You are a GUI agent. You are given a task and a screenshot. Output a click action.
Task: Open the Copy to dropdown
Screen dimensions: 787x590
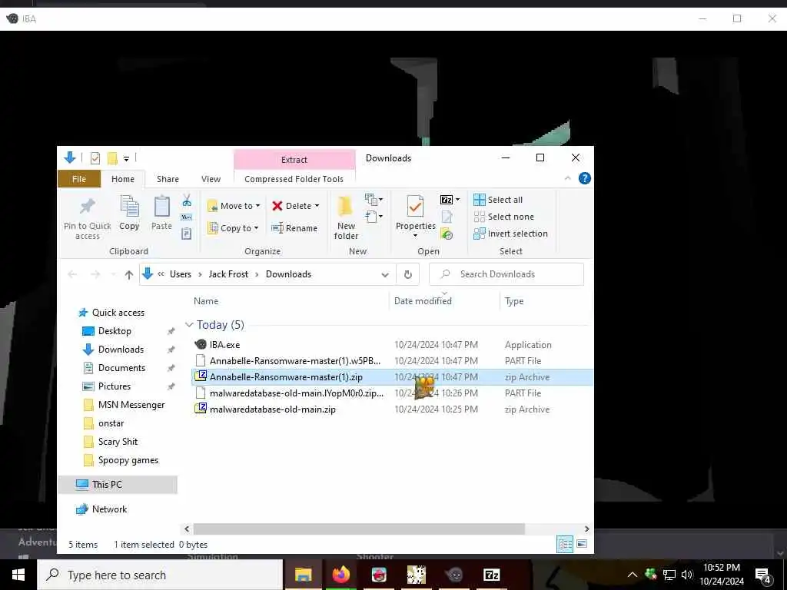coord(233,228)
